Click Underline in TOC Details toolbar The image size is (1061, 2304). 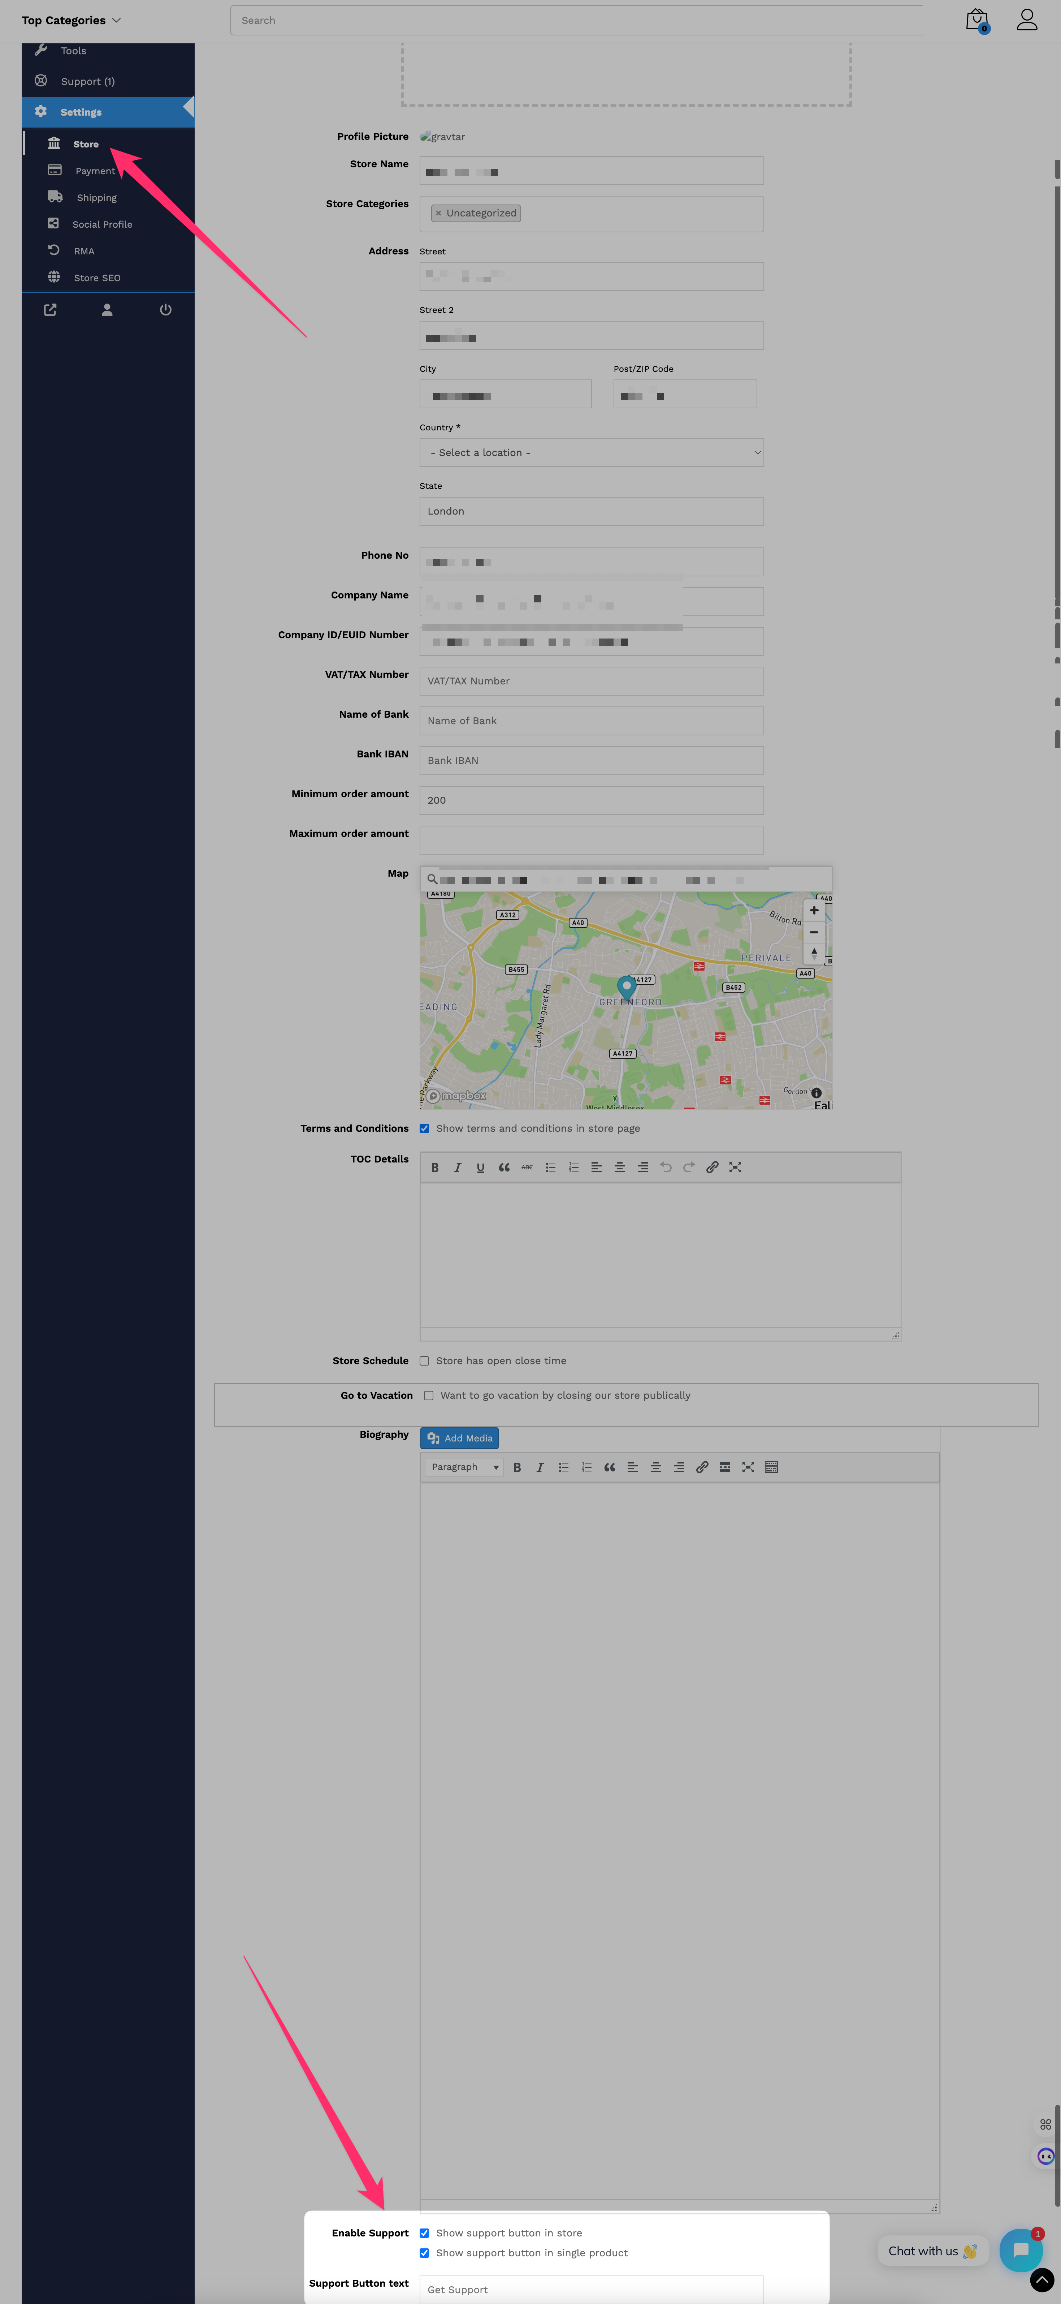tap(481, 1167)
